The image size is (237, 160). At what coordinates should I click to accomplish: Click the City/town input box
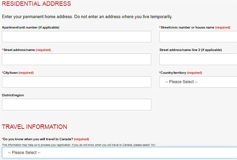pos(76,82)
